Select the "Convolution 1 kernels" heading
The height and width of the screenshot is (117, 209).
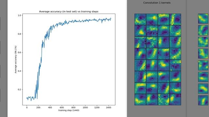[157, 3]
